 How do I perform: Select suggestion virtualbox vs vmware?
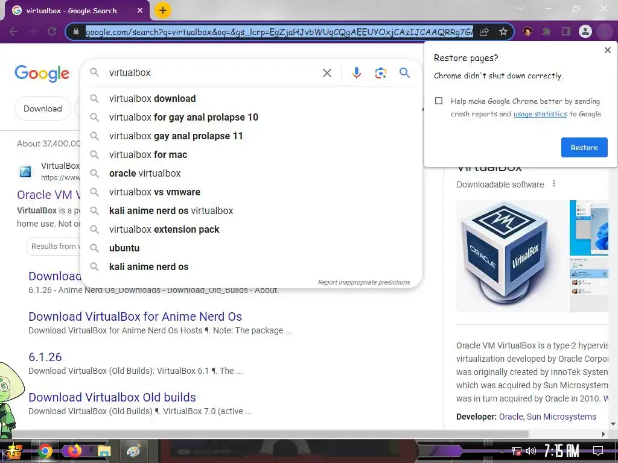coord(251,192)
